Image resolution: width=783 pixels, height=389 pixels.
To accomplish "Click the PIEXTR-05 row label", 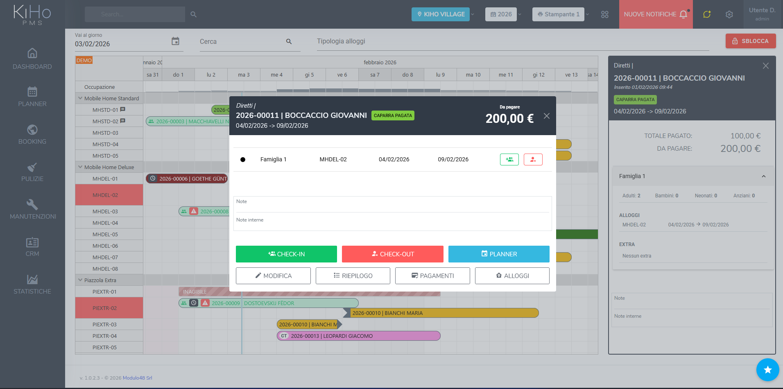I will (x=104, y=347).
